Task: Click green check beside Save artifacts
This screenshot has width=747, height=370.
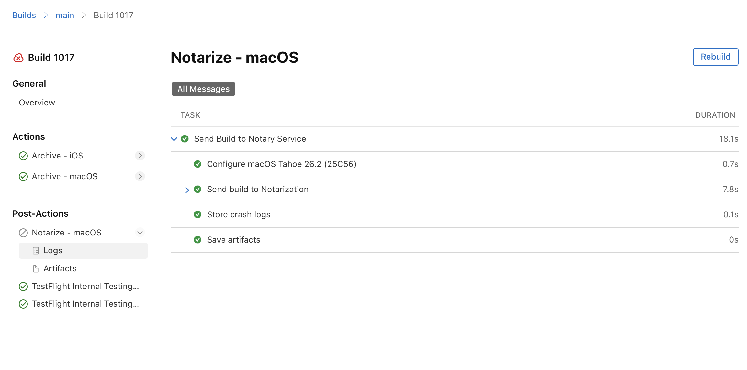Action: 198,240
